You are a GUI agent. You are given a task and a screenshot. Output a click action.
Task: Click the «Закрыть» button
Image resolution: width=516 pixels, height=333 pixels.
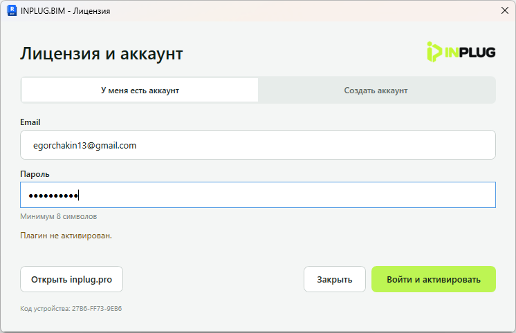click(335, 279)
